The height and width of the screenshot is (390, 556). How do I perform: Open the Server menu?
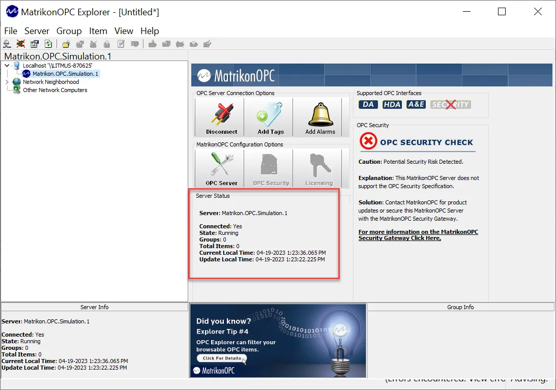tap(36, 31)
